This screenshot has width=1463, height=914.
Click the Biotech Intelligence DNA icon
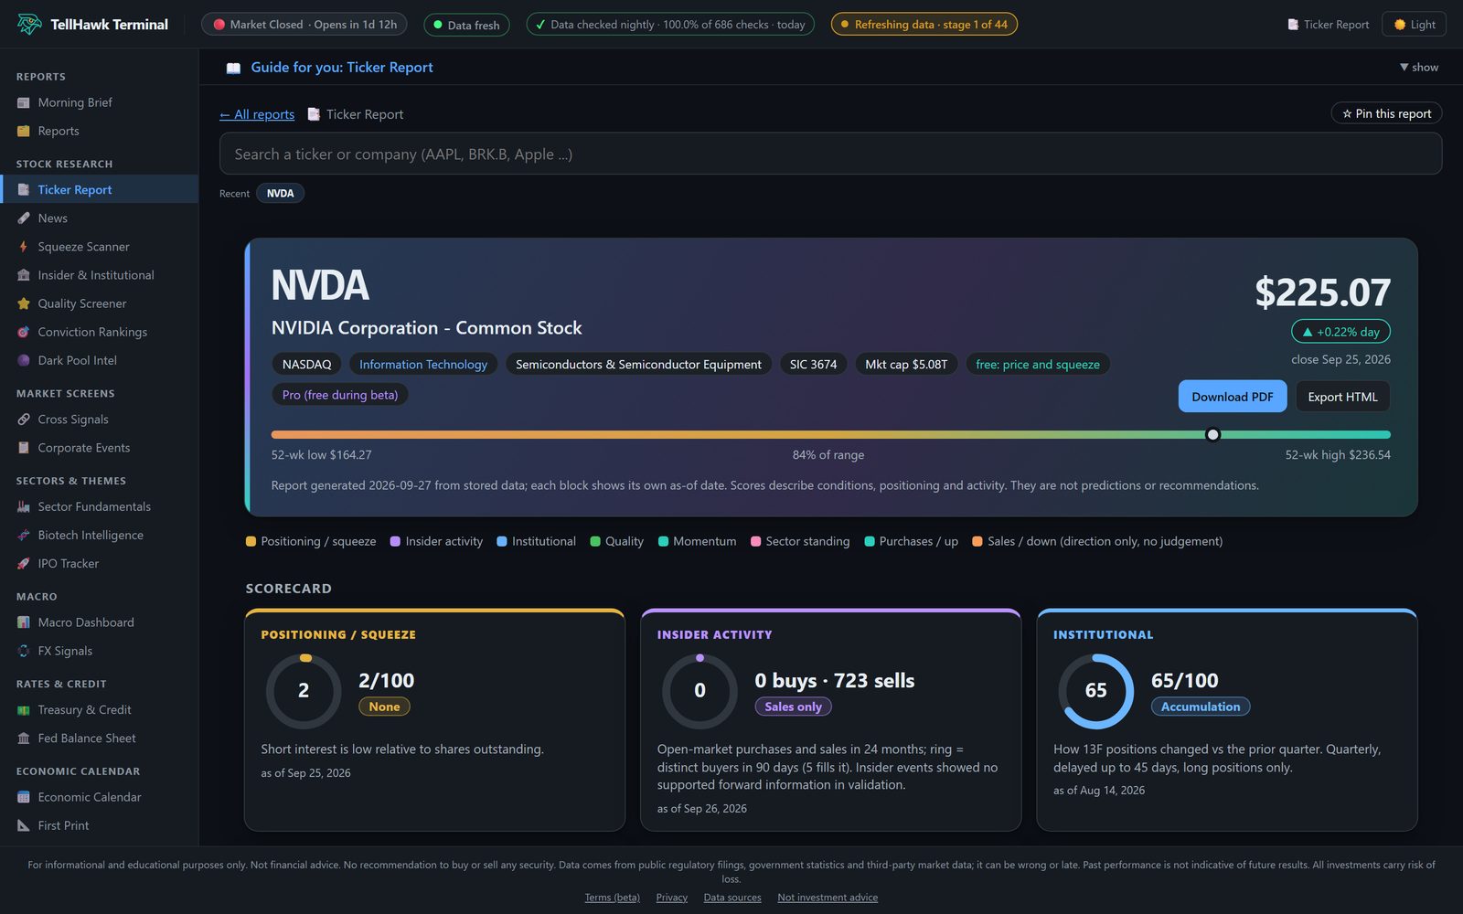(x=24, y=535)
